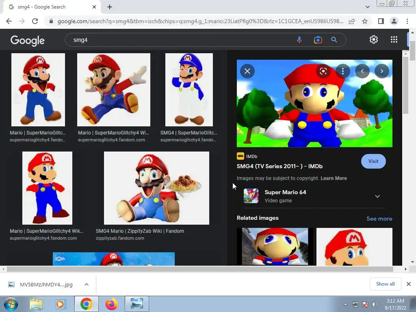Go to next image in preview
The height and width of the screenshot is (312, 416).
coord(382,71)
